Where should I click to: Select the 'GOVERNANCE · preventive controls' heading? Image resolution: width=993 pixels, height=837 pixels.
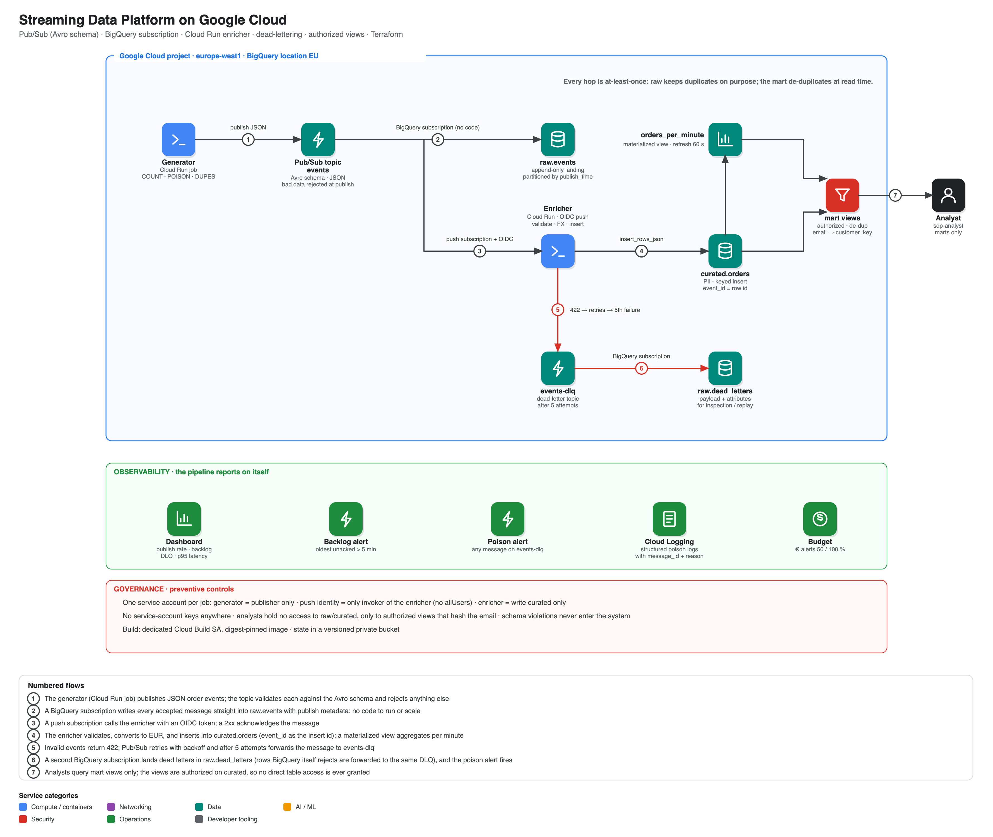tap(174, 589)
